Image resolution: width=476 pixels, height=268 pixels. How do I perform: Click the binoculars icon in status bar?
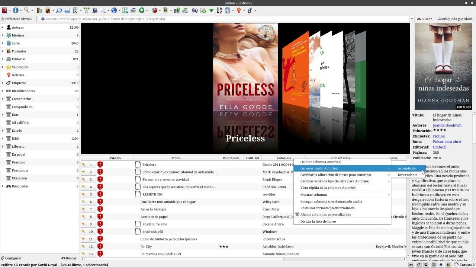click(x=412, y=265)
